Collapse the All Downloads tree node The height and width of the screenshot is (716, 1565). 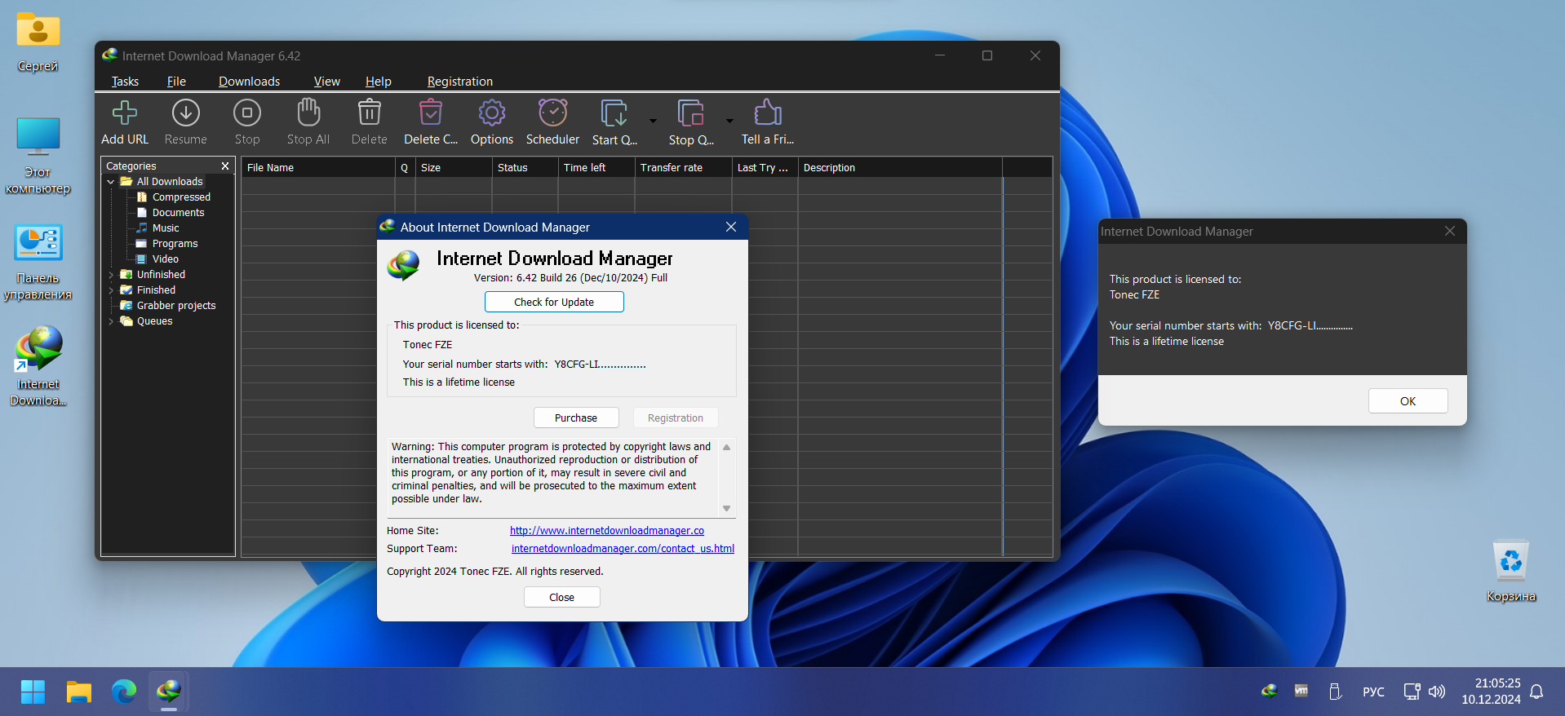point(111,182)
